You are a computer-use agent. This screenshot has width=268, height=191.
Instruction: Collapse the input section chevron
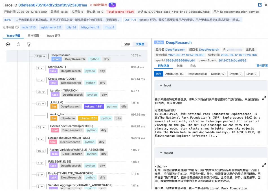pyautogui.click(x=161, y=86)
